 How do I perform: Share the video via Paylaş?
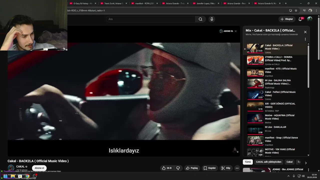(x=192, y=168)
